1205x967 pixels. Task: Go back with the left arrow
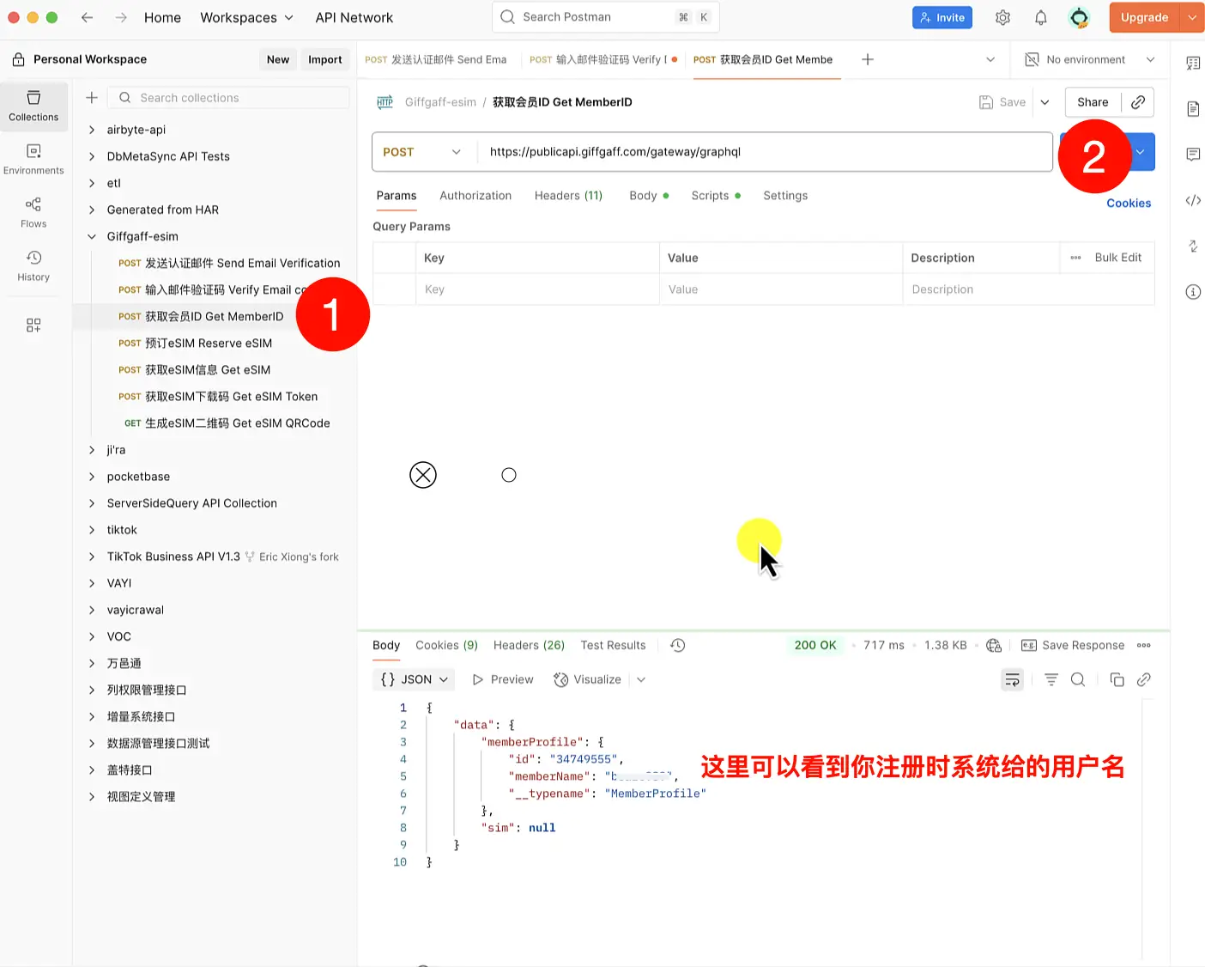click(87, 17)
